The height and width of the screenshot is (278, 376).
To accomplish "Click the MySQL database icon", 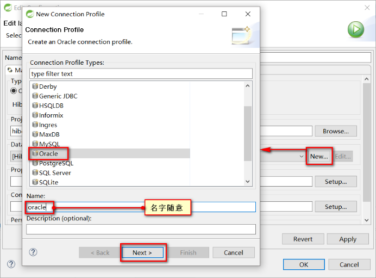I will click(35, 144).
